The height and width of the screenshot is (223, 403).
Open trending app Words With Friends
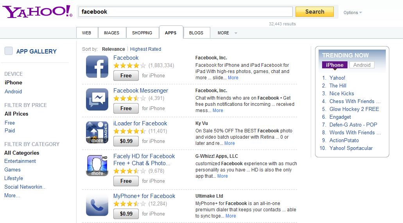coord(355,132)
